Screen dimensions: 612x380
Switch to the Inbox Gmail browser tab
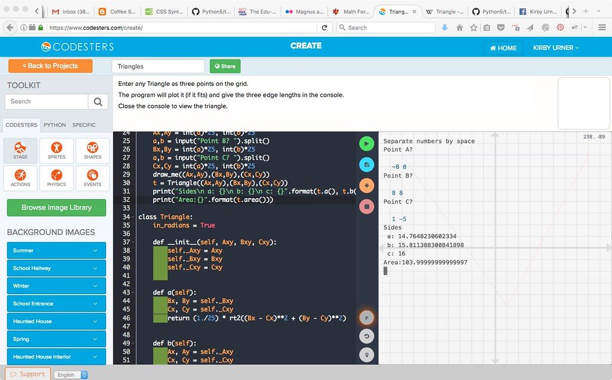click(x=71, y=12)
